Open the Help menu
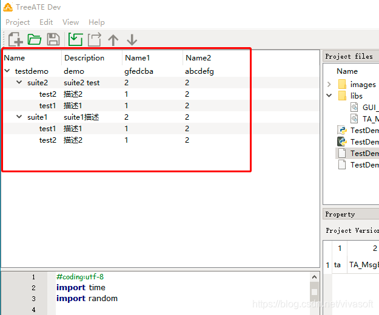Screen dimensions: 379x315 tap(96, 22)
